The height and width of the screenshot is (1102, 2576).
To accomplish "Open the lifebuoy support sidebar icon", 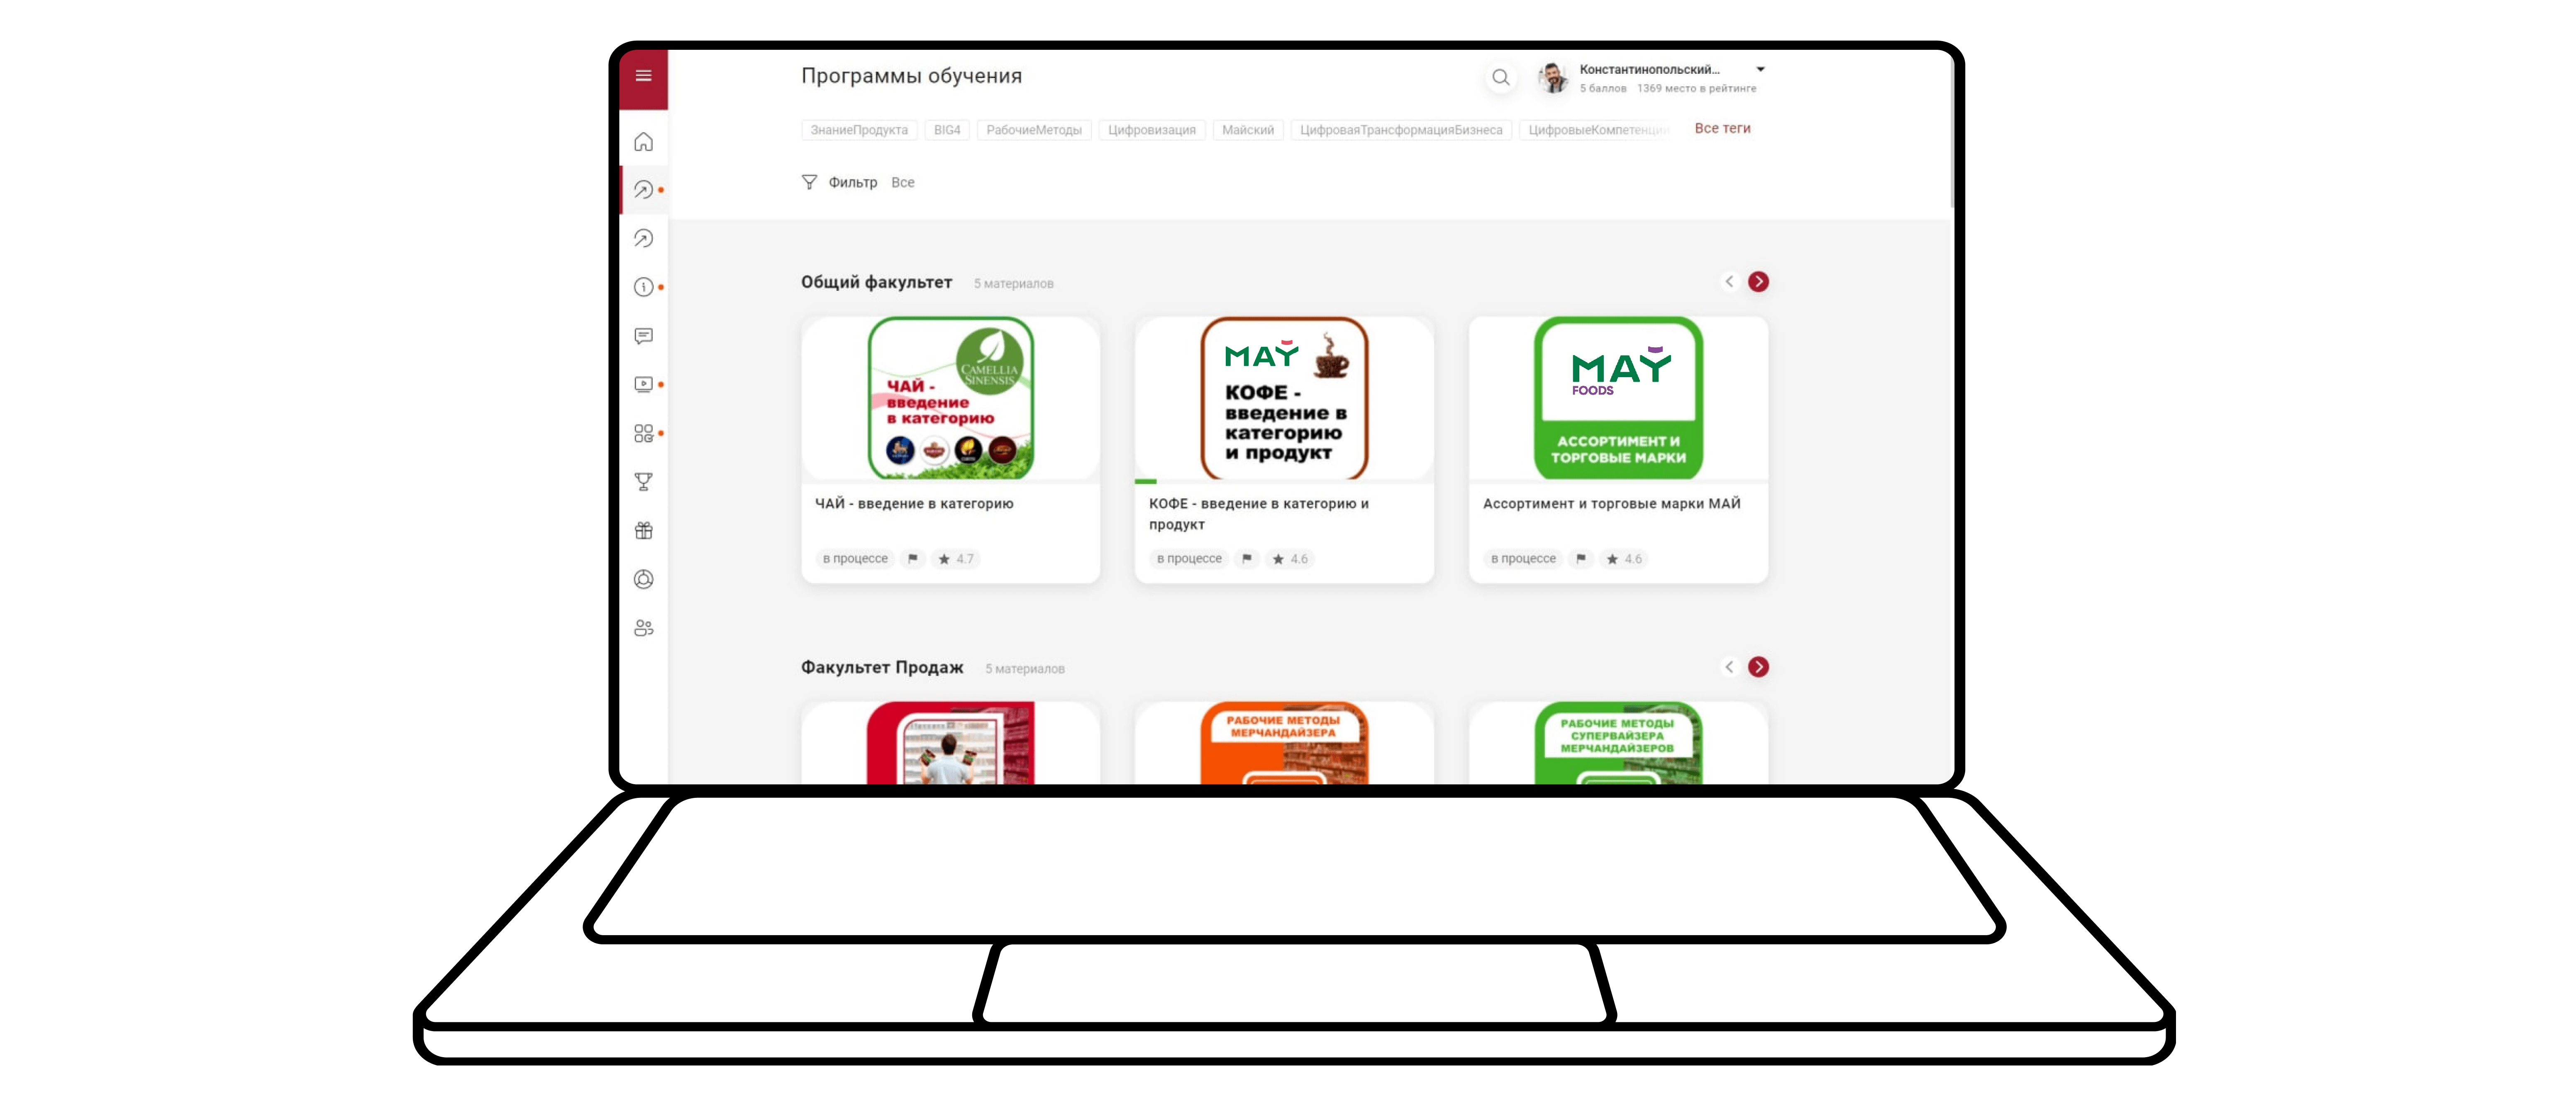I will [643, 579].
